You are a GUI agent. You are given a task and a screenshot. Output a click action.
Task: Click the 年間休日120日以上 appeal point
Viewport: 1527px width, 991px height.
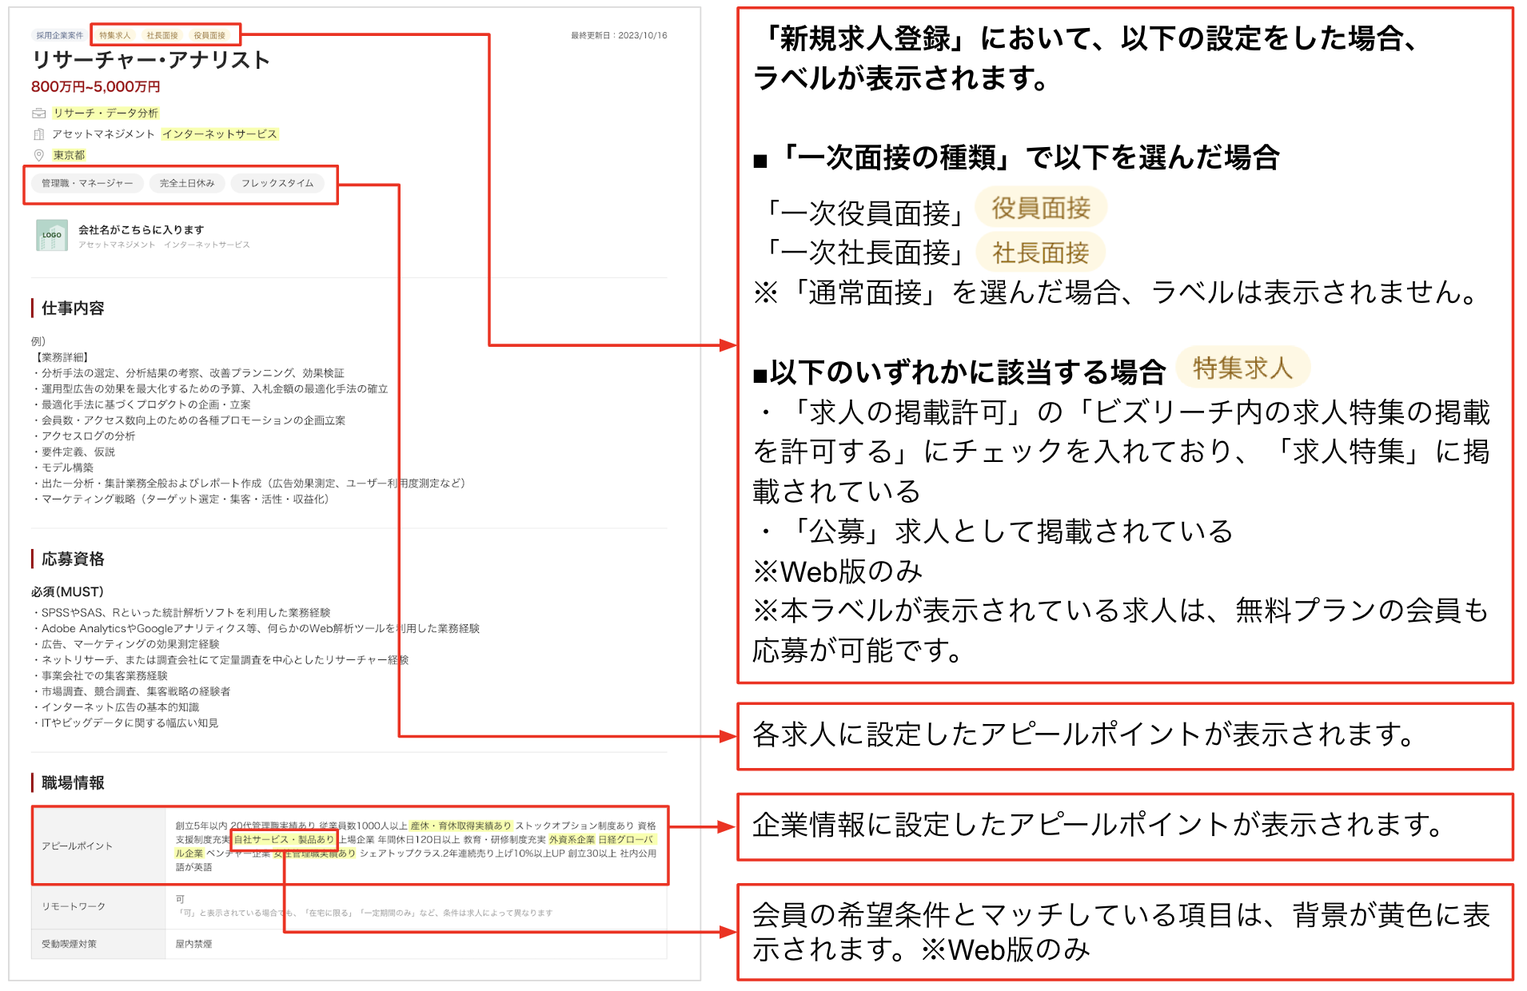pyautogui.click(x=419, y=839)
